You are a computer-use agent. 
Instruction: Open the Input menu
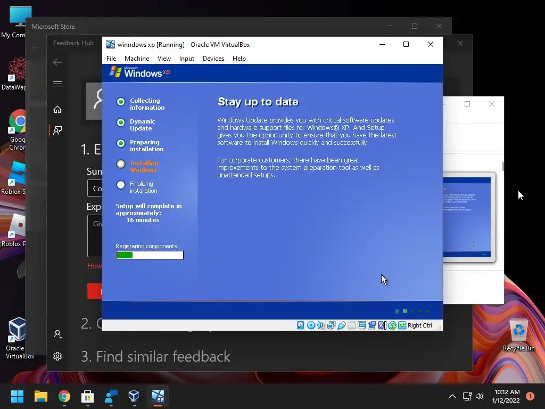point(187,59)
